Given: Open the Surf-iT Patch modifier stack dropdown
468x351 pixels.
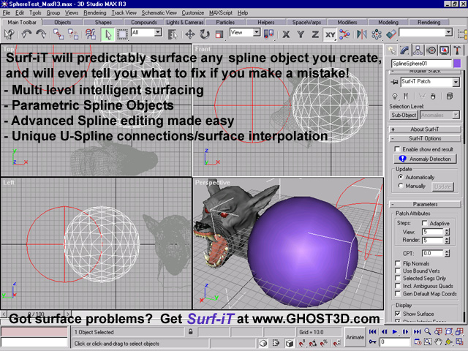Looking at the screenshot, I should 456,82.
